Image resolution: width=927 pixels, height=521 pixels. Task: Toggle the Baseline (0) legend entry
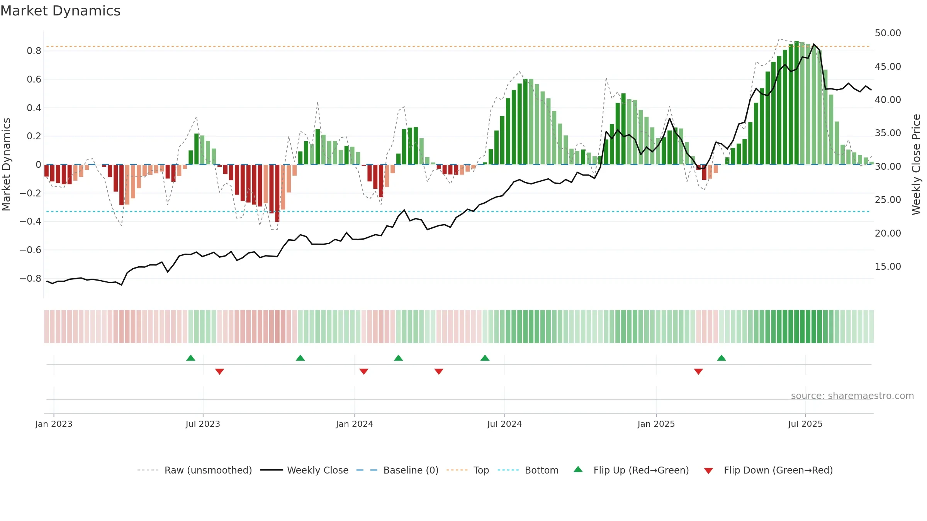tap(397, 470)
